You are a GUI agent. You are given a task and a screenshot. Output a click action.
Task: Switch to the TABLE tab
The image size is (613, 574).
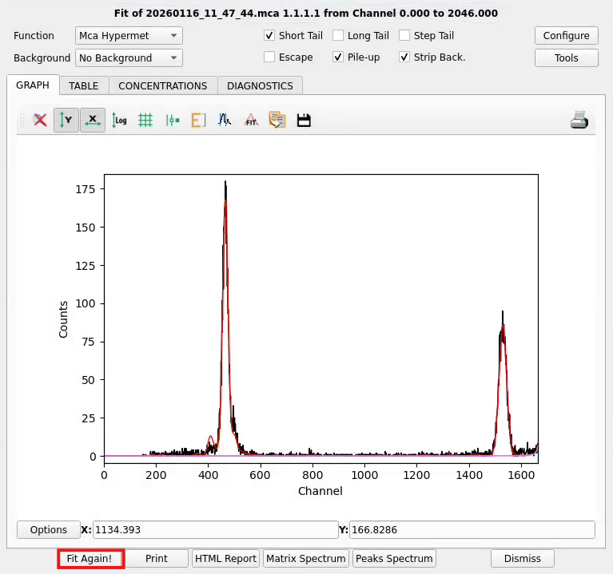pyautogui.click(x=84, y=86)
